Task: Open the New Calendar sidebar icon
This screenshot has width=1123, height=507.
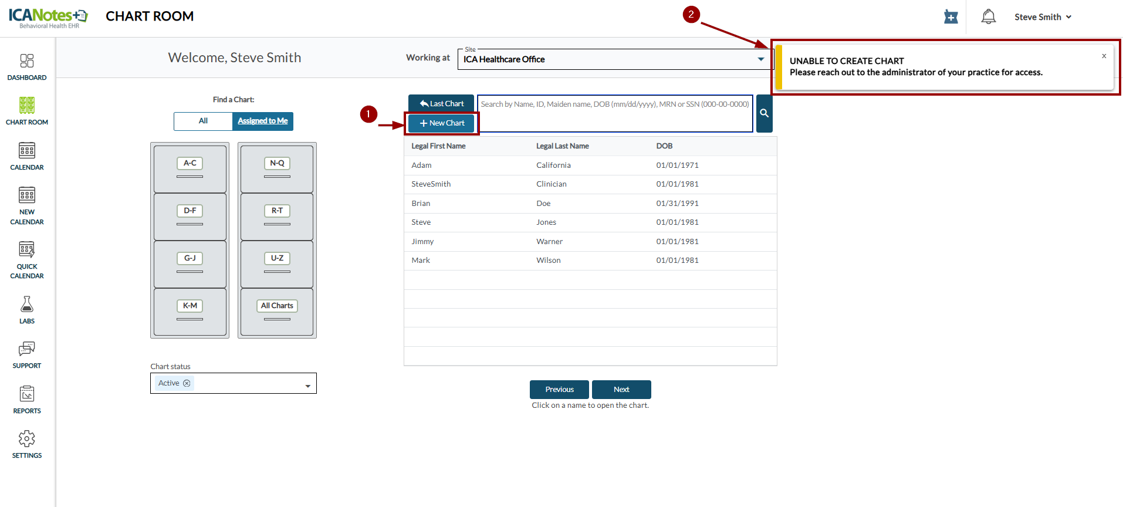Action: pyautogui.click(x=27, y=195)
